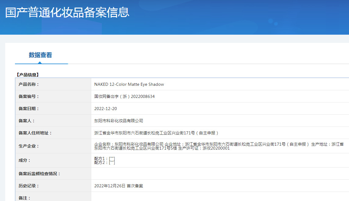349x201 pixels.
Task: Click the 备注 label
Action: click(24, 198)
